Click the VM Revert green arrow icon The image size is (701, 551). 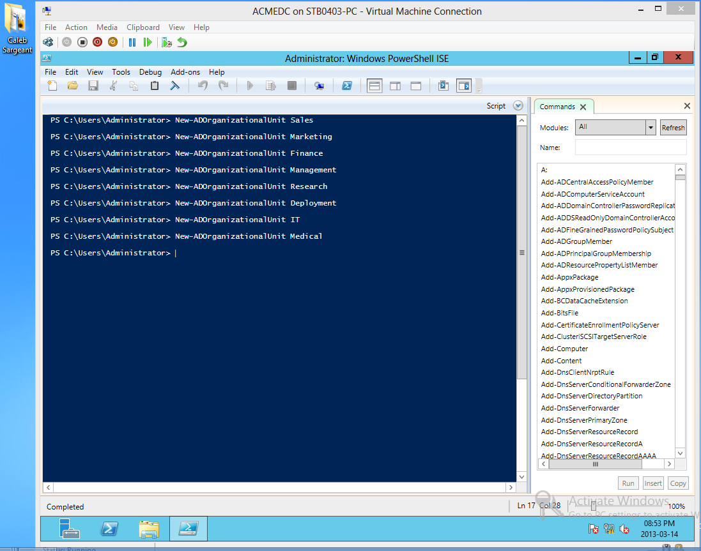tap(182, 42)
